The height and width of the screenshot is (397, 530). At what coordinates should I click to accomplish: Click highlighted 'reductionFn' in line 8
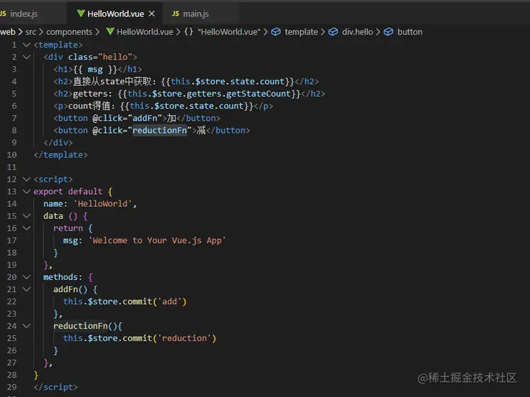coord(160,131)
